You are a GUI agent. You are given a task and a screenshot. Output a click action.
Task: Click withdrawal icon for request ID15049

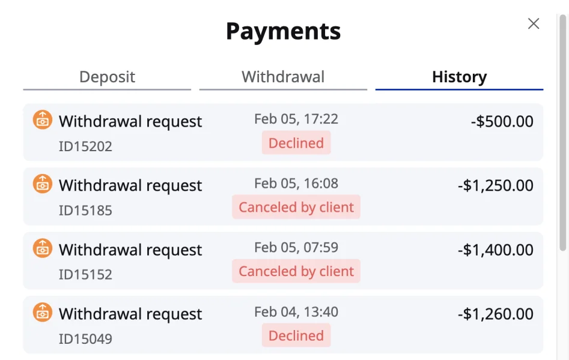pos(42,313)
